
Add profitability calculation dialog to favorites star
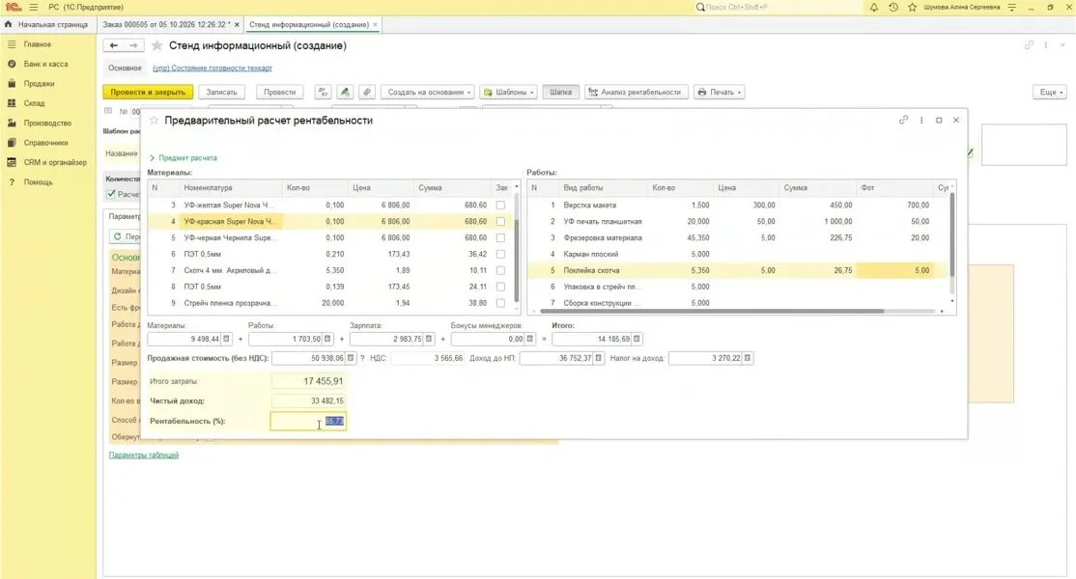(154, 120)
